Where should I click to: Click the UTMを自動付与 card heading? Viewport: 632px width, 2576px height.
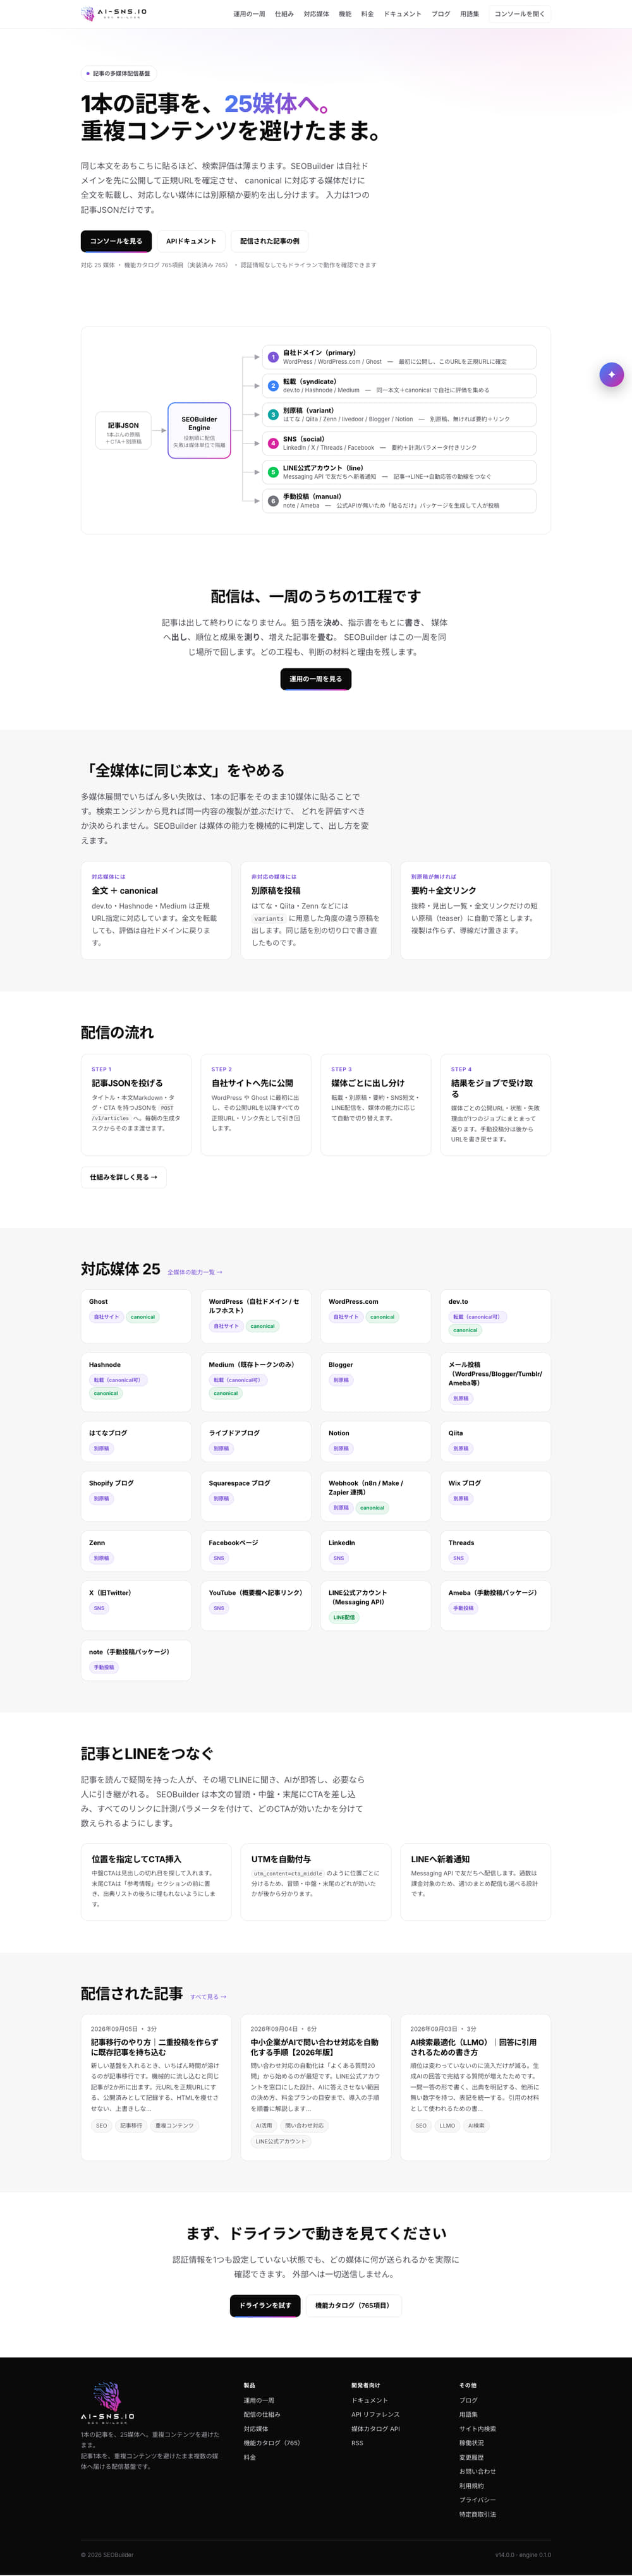(x=281, y=1859)
